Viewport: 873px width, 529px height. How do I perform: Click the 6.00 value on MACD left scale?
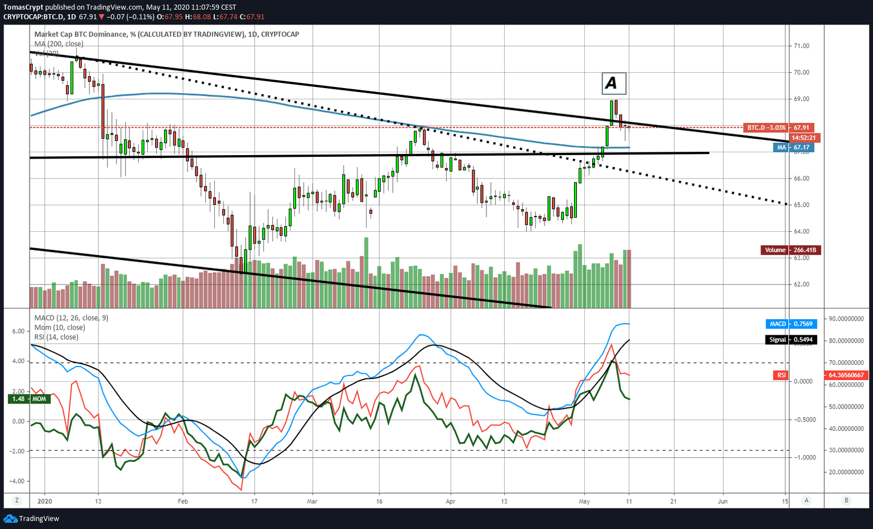(x=18, y=331)
